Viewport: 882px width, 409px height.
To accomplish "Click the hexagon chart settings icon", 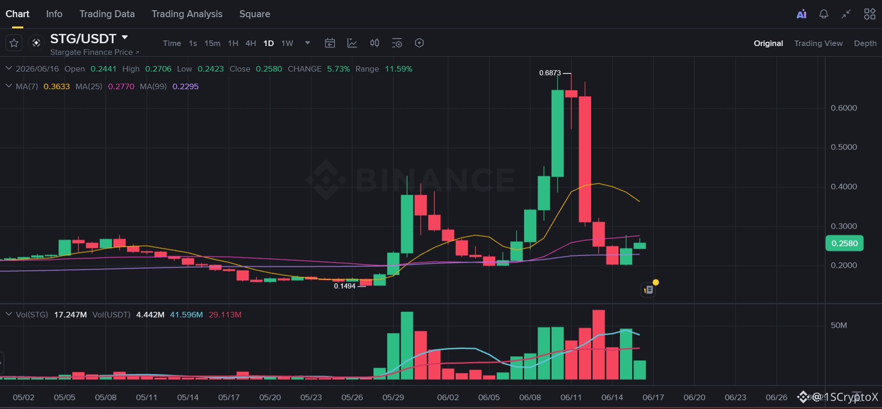I will tap(419, 43).
